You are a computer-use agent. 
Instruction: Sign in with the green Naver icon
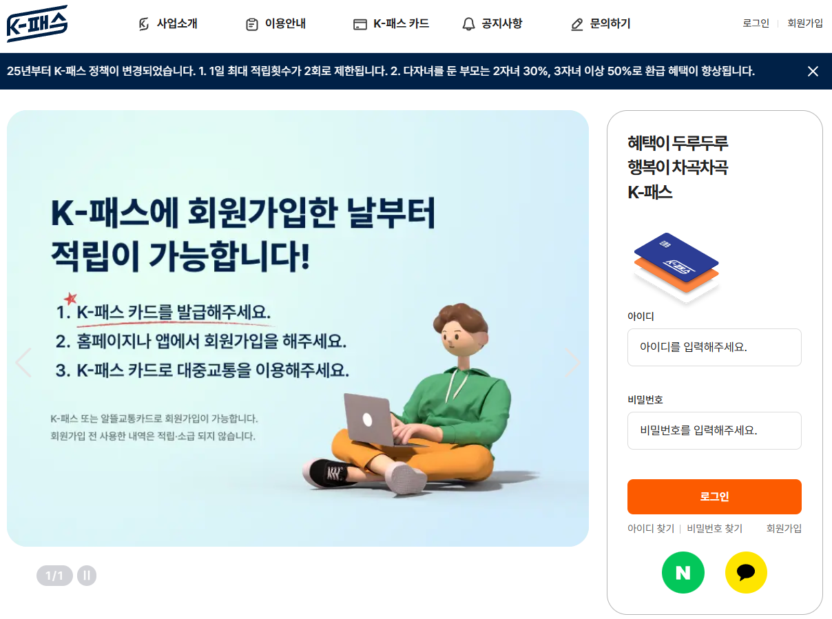click(683, 572)
